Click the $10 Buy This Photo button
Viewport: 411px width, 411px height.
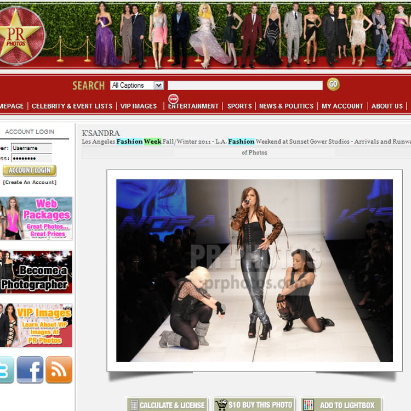[x=254, y=405]
